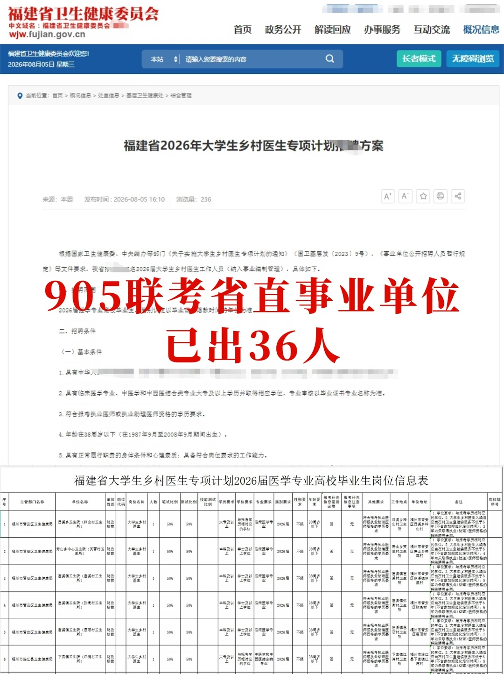Screen dimensions: 504x674
Task: Click the 来源: 本委 text
Action: point(58,199)
